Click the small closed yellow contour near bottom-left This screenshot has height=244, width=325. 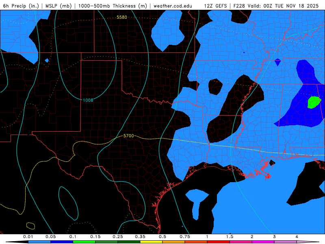(31, 226)
